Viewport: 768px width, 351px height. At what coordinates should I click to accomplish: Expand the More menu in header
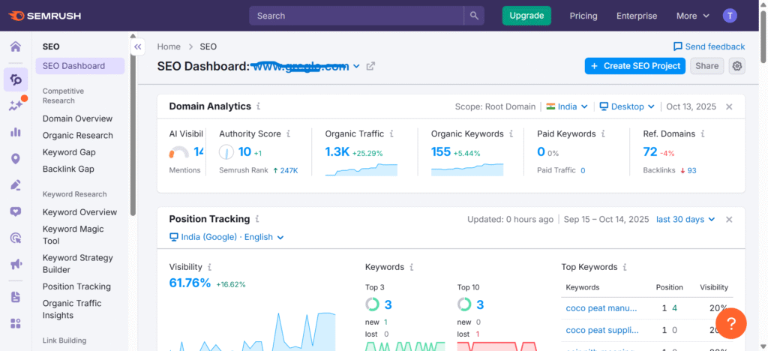(692, 16)
